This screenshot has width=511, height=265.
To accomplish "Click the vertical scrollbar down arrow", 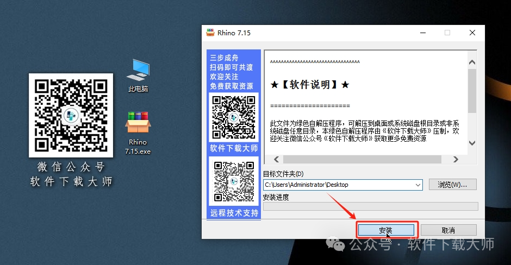I will pyautogui.click(x=472, y=143).
